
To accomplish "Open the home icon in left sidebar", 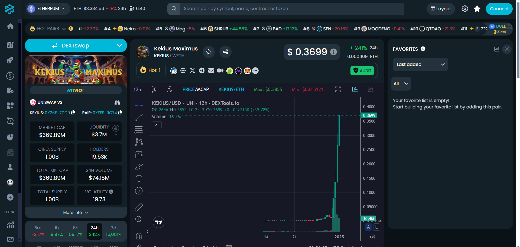I will pos(10,26).
